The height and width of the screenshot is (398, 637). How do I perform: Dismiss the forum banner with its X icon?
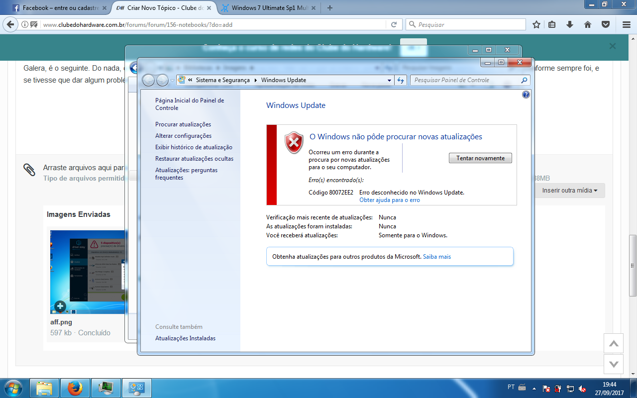[x=613, y=46]
